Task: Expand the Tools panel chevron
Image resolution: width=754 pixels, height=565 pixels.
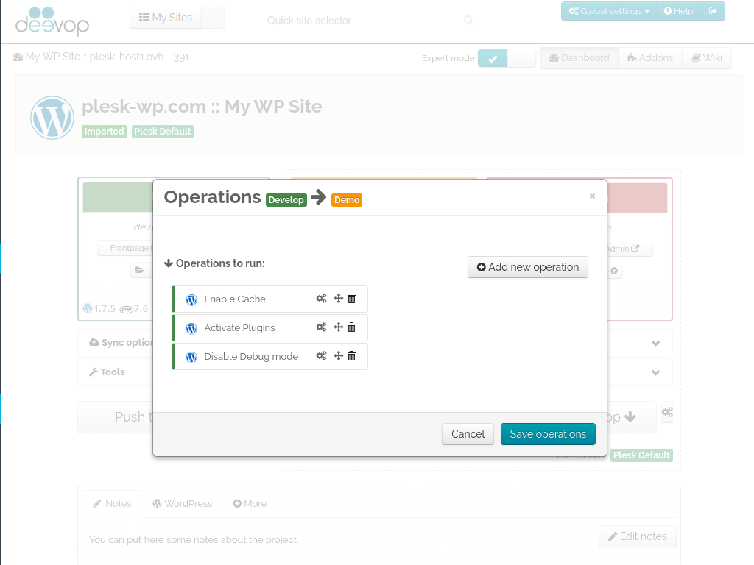Action: pyautogui.click(x=655, y=372)
